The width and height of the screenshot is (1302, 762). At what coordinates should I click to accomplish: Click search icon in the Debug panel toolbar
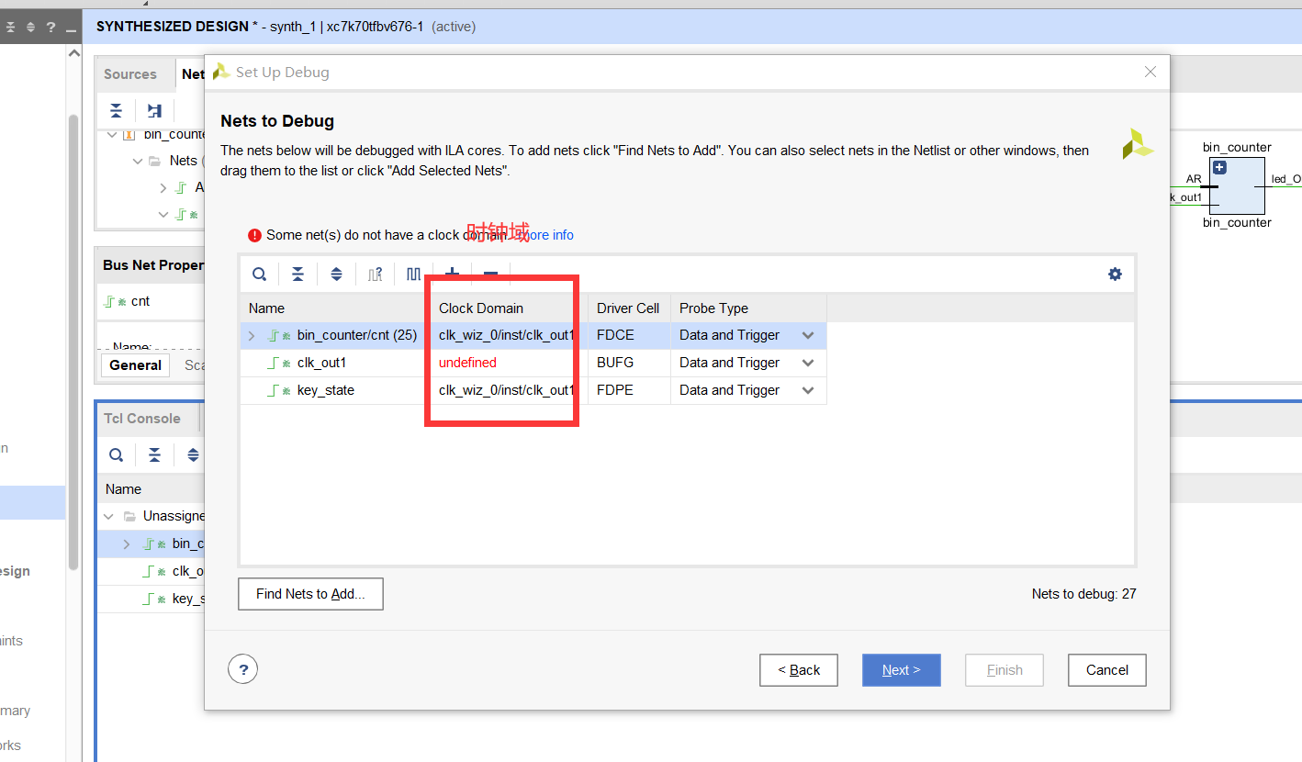(x=116, y=454)
